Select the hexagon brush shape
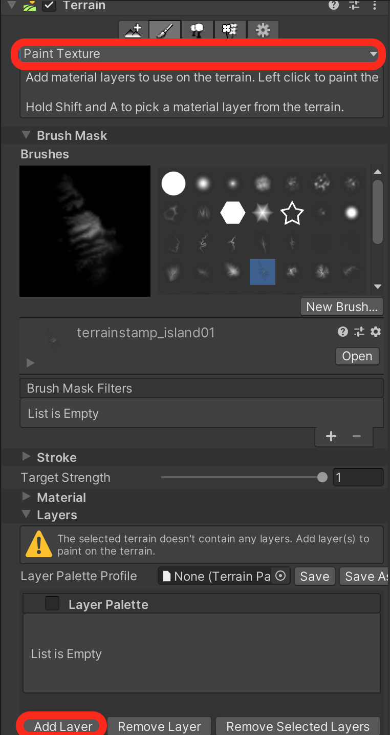Screen dimensions: 390x735 click(x=233, y=212)
